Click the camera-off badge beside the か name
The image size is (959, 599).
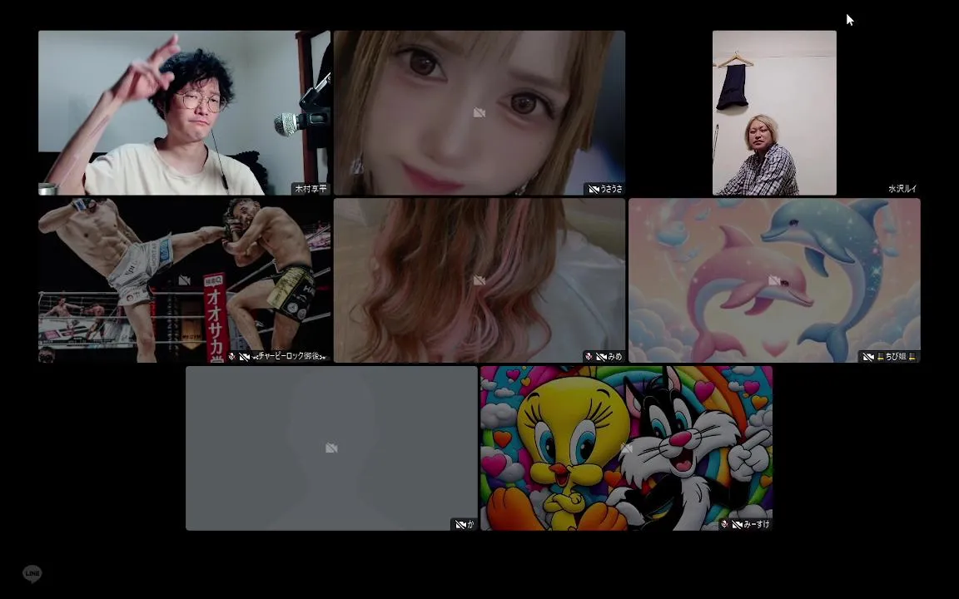pyautogui.click(x=460, y=524)
